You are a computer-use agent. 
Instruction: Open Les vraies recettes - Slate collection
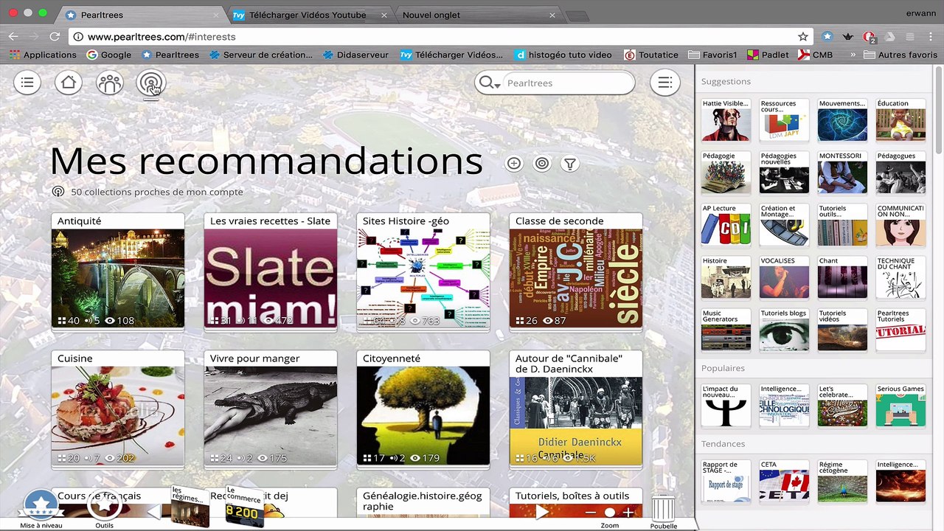(x=271, y=271)
